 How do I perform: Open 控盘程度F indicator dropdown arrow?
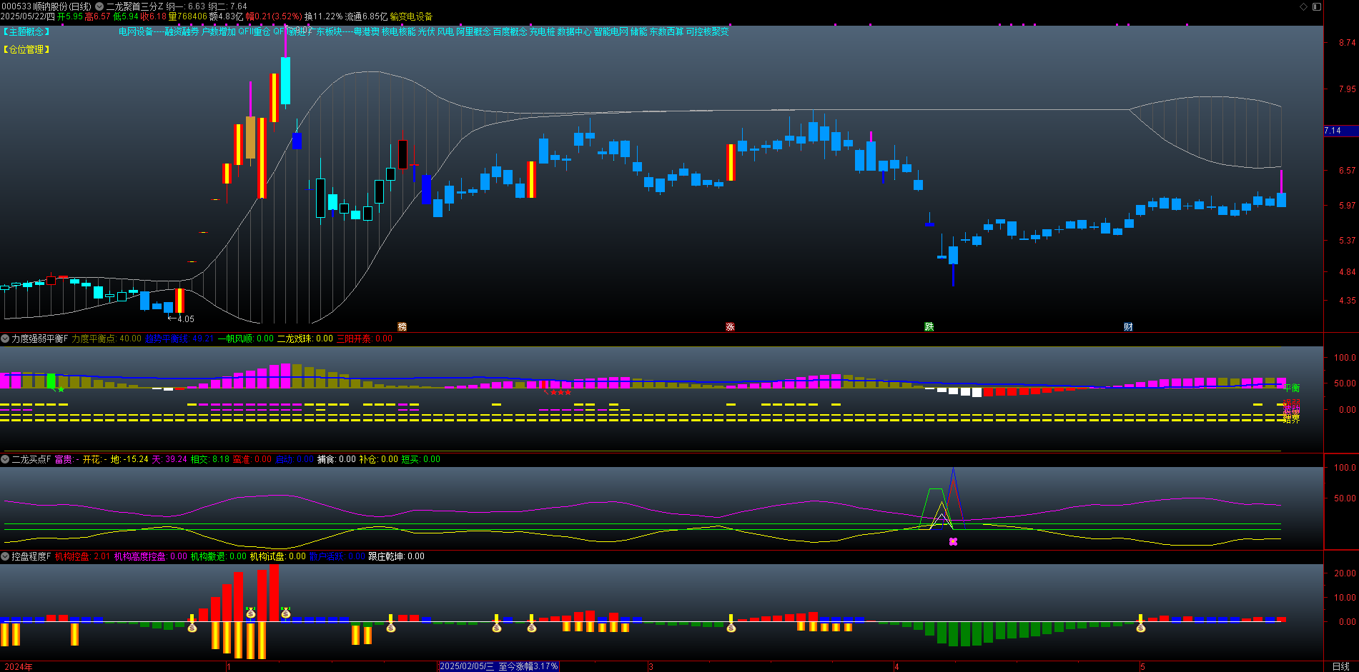pyautogui.click(x=5, y=556)
